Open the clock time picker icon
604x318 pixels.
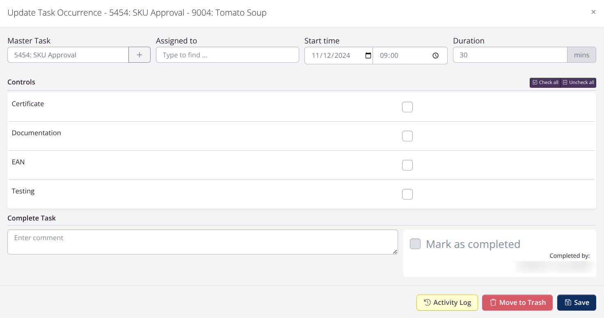435,55
